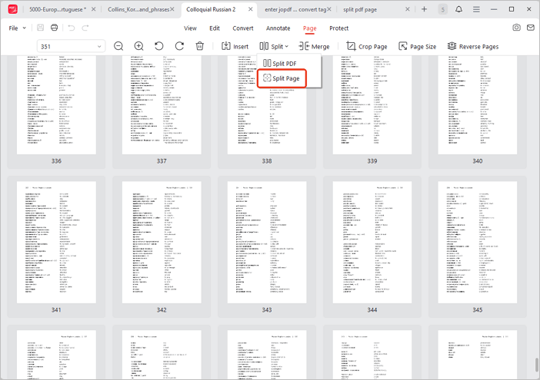Rotate page counterclockwise
540x380 pixels.
pos(158,46)
